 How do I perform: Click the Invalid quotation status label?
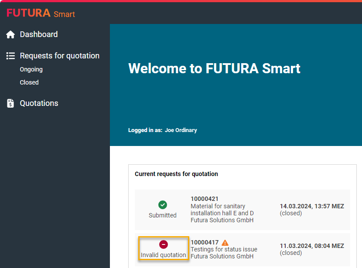[x=163, y=255]
